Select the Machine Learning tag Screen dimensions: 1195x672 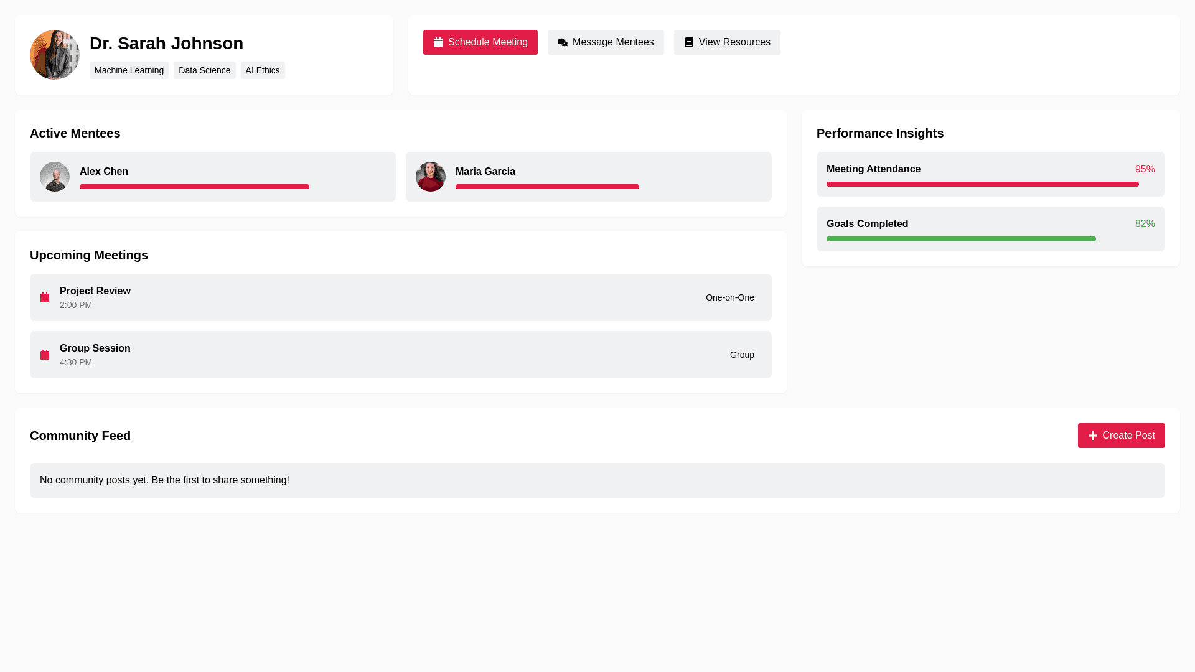tap(129, 70)
